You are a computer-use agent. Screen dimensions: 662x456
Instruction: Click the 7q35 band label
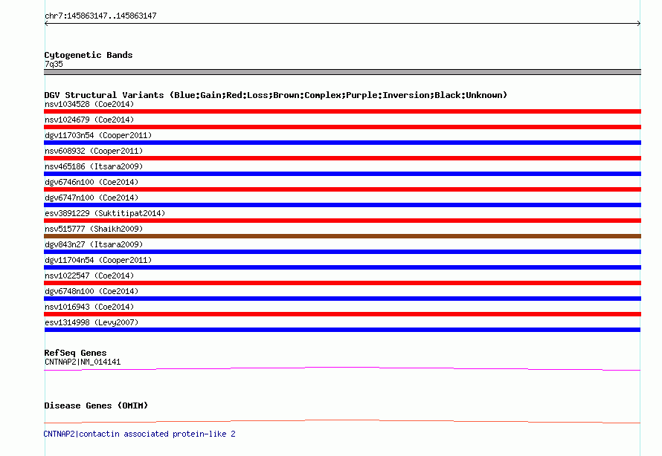[x=54, y=64]
